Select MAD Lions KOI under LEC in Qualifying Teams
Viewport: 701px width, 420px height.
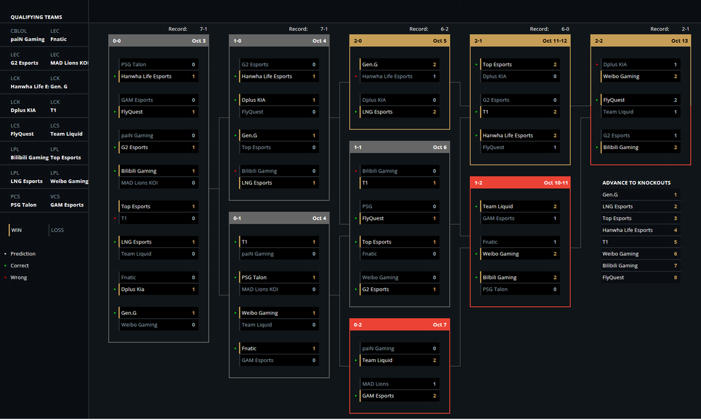(69, 63)
